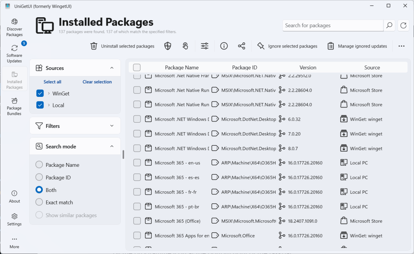Select Exact match search mode
This screenshot has width=414, height=254.
(x=39, y=202)
